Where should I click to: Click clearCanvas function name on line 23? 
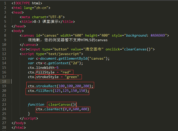(x=60, y=105)
